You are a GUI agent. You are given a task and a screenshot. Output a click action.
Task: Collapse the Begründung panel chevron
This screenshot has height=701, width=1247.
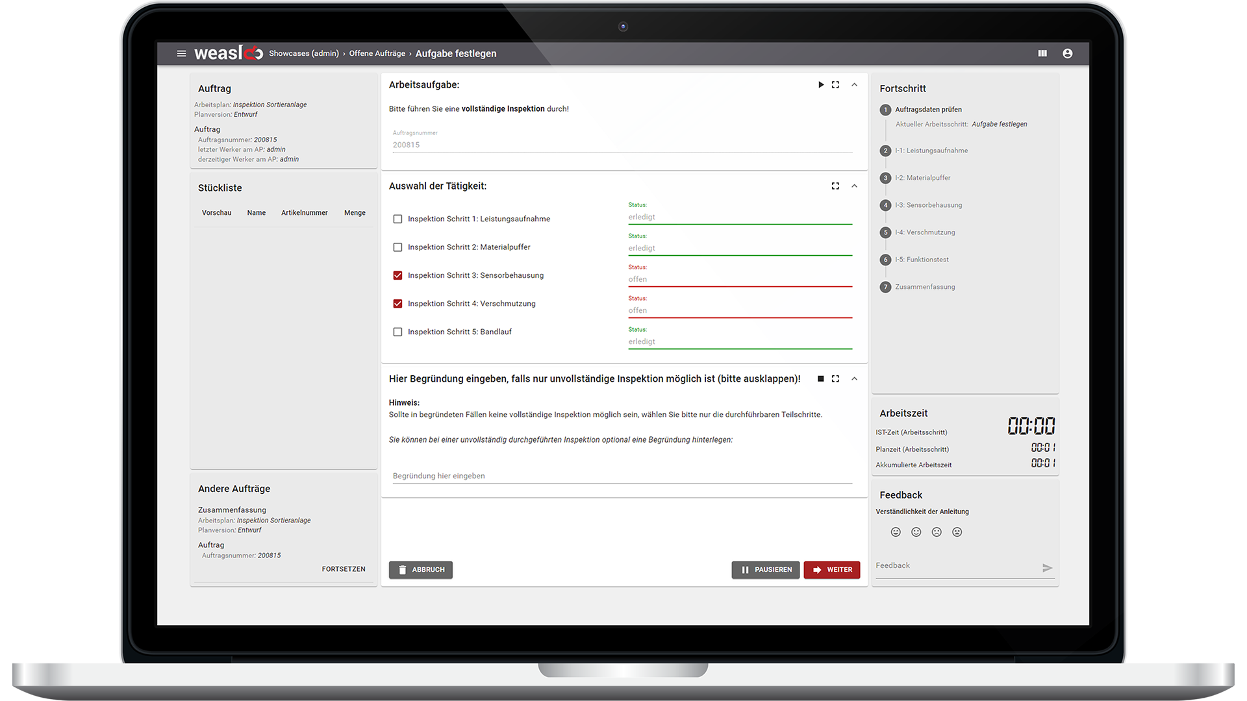point(854,379)
